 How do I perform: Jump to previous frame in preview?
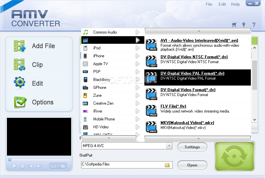30,166
